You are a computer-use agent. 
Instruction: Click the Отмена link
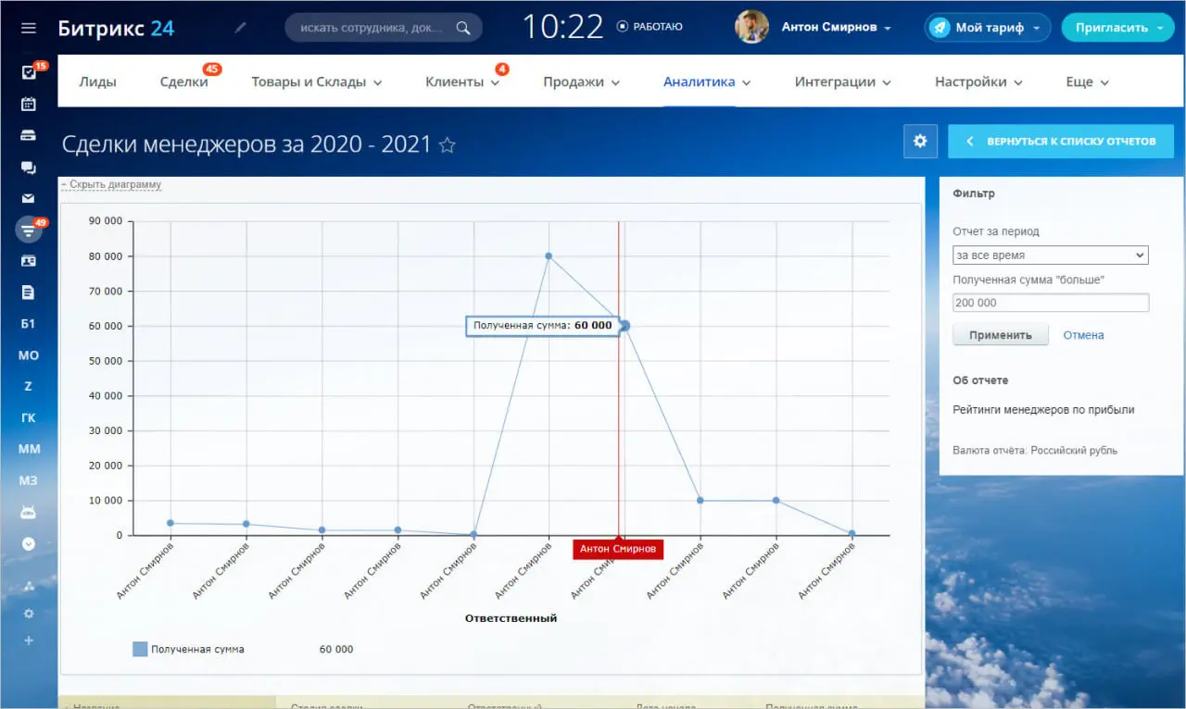click(1083, 335)
